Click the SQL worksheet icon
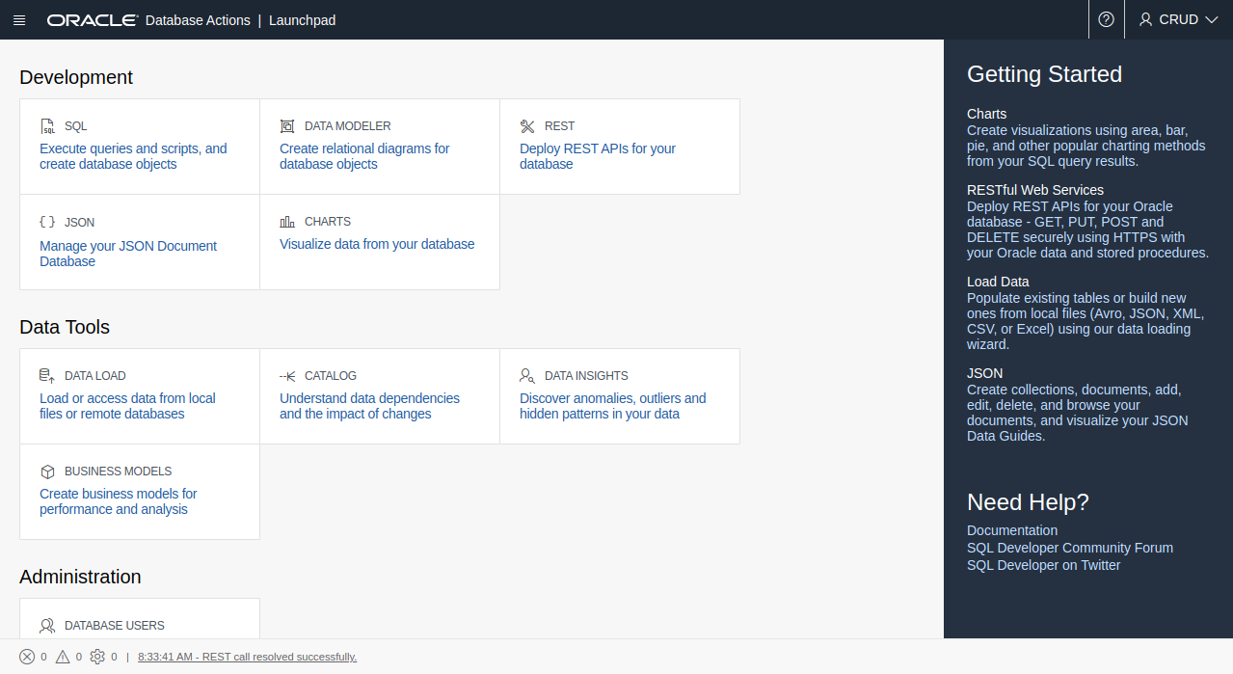The width and height of the screenshot is (1233, 674). [48, 126]
